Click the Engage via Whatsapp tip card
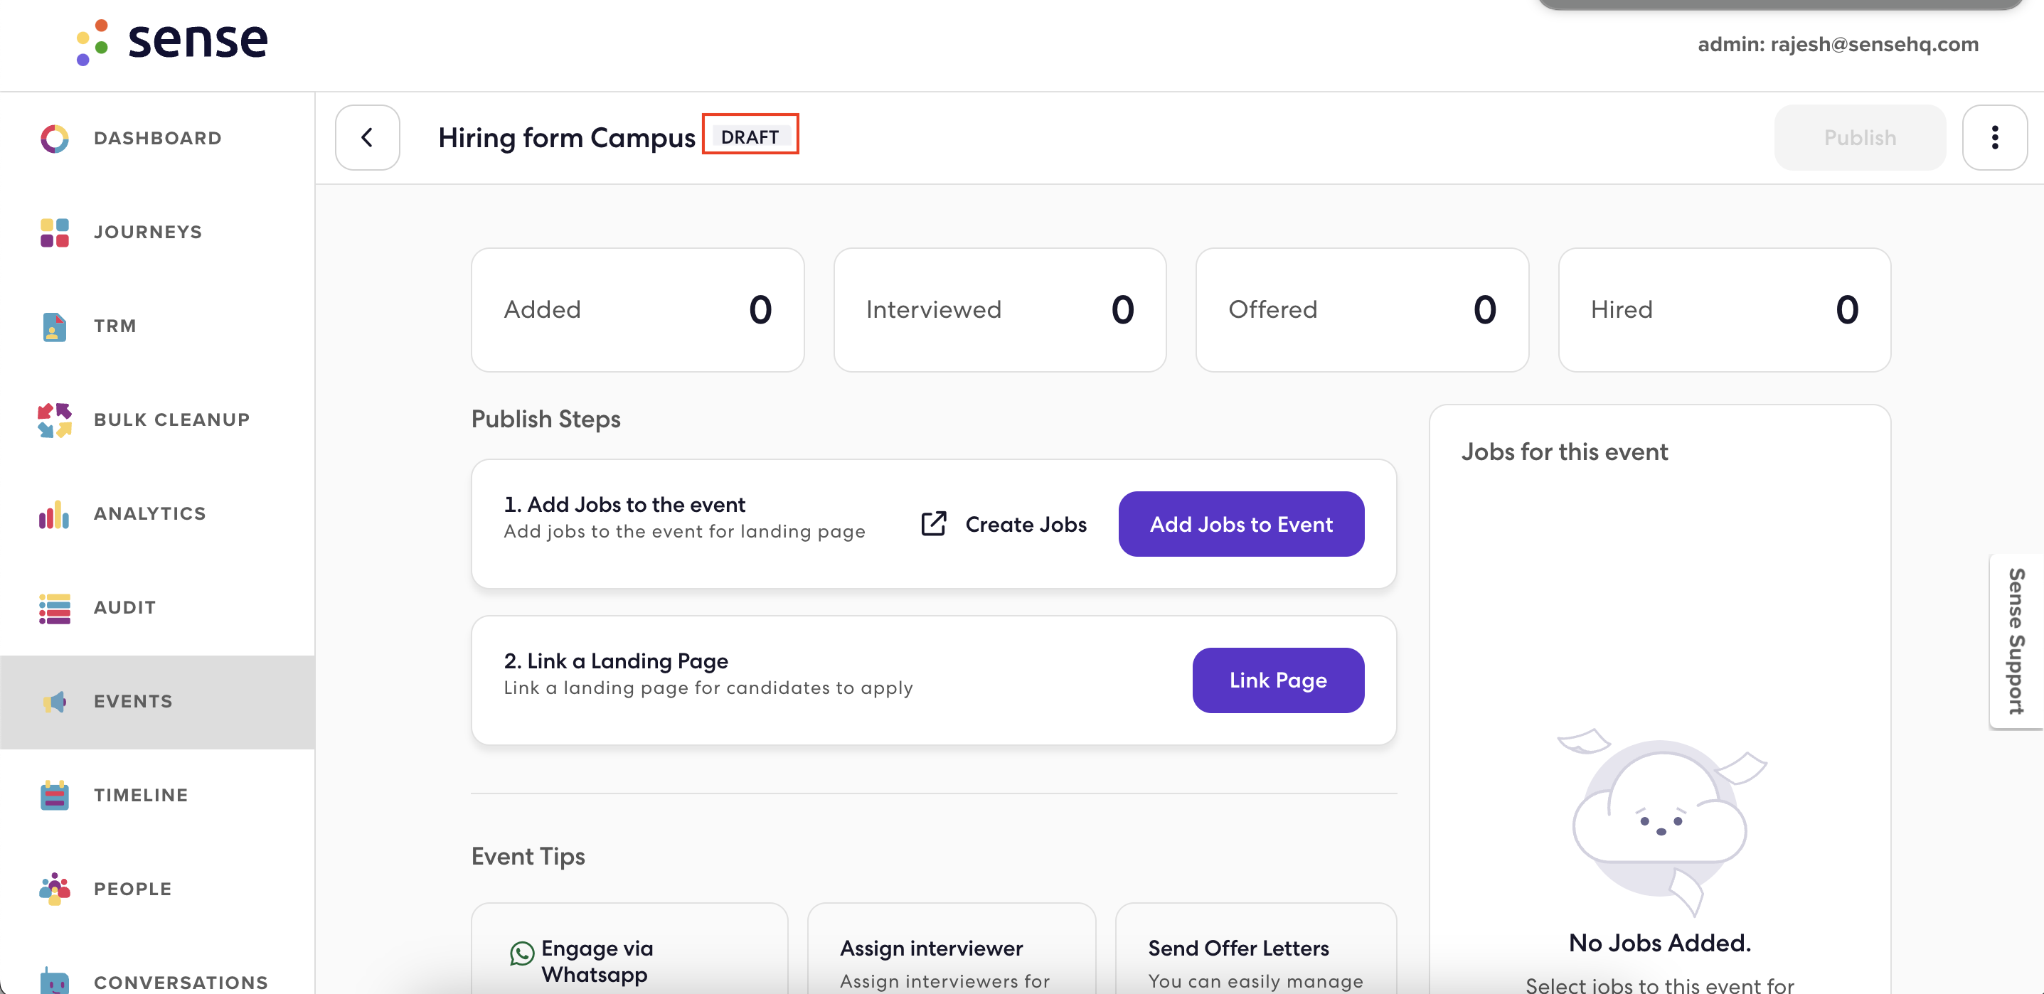This screenshot has height=994, width=2044. [629, 948]
